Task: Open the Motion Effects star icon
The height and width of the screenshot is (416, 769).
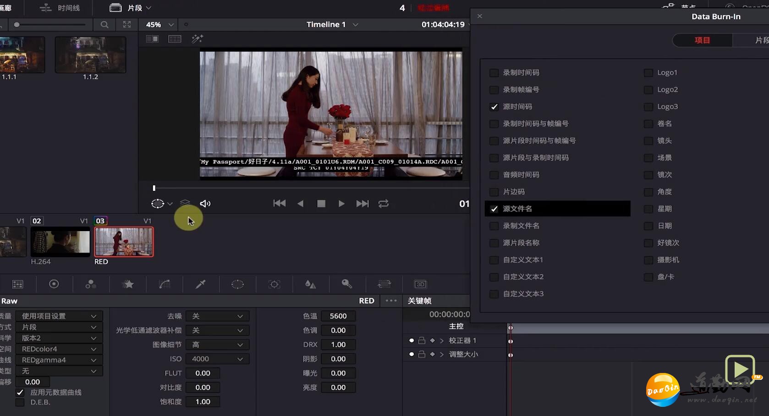Action: [x=128, y=284]
